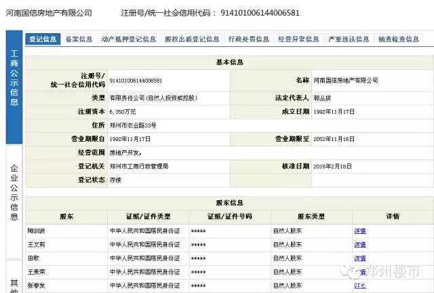Click 营业期限自 value 1992年11月17日
The image size is (434, 293).
pos(130,139)
